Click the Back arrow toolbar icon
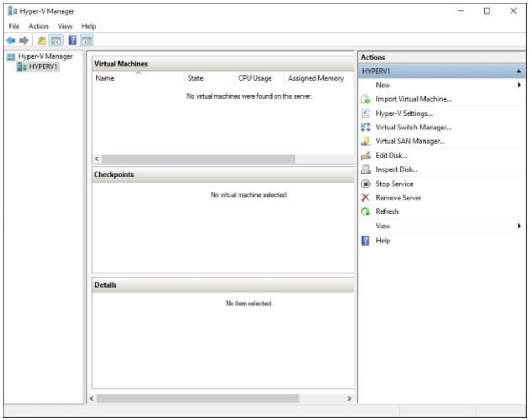 point(11,40)
